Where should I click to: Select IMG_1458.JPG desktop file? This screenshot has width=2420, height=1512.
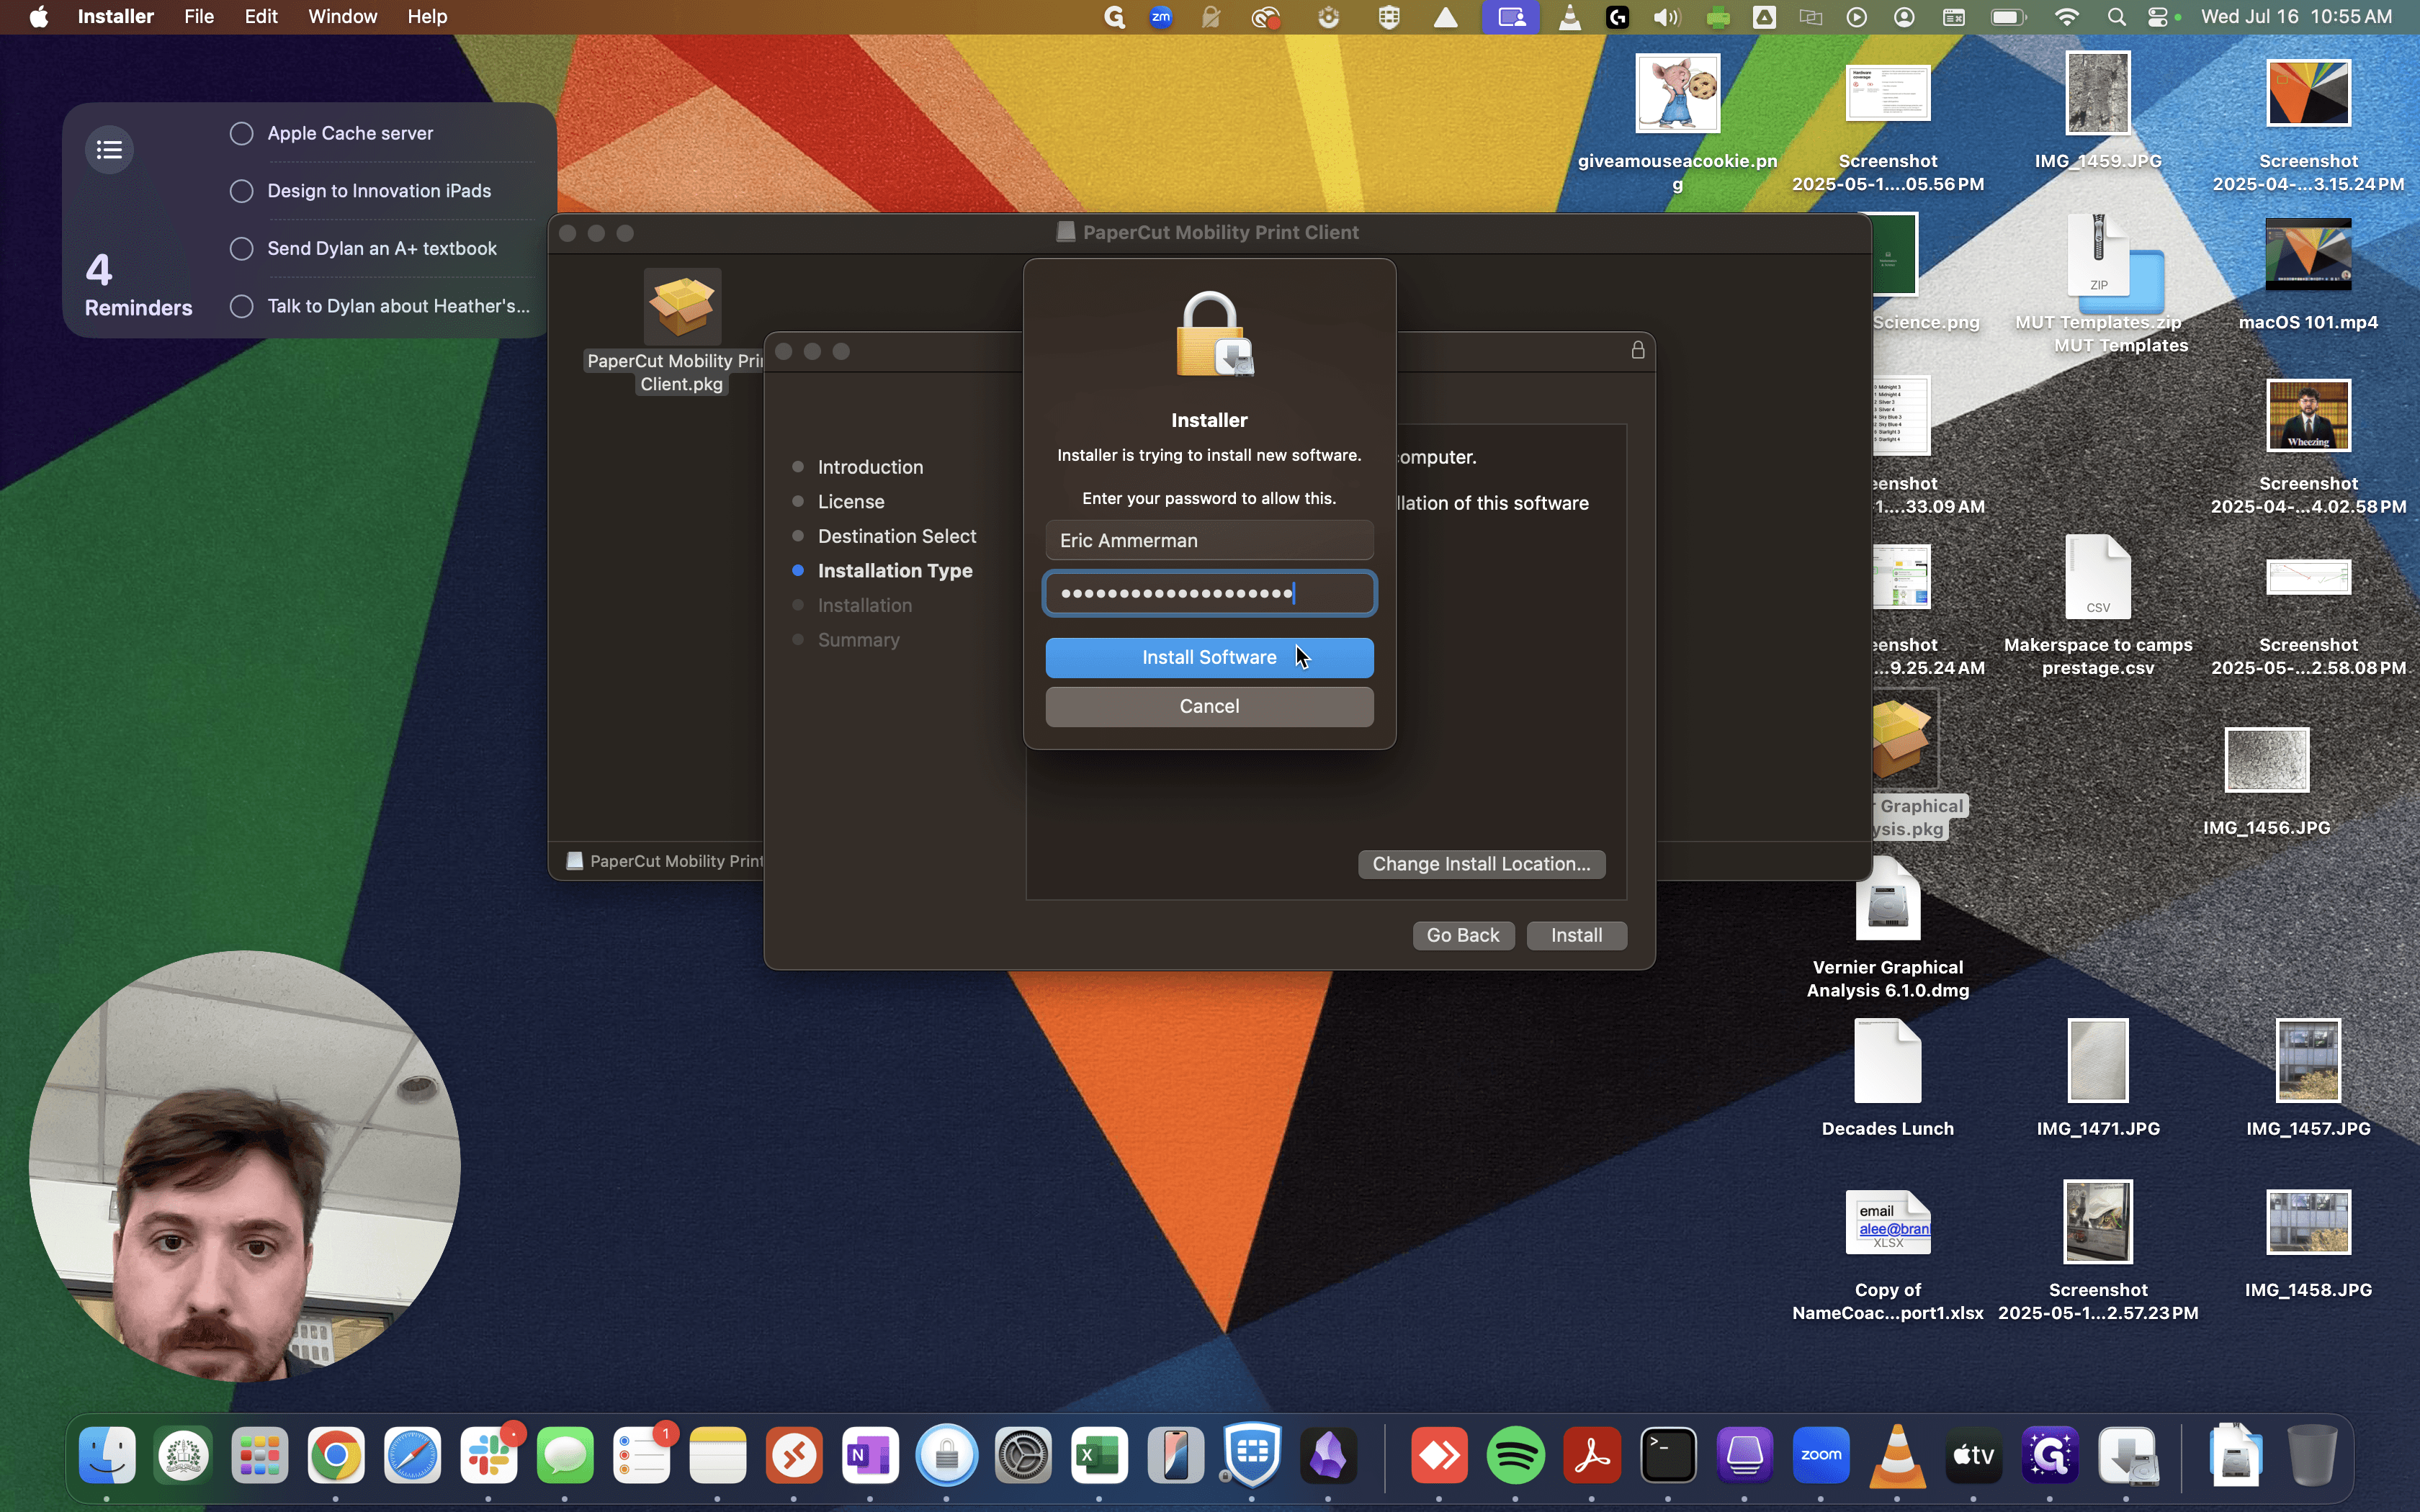pyautogui.click(x=2309, y=1222)
